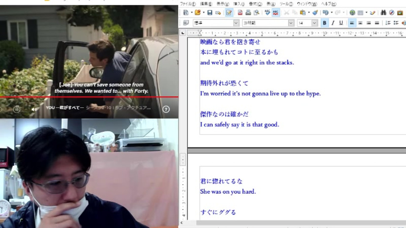Click the webcam video thumbnail

click(89, 173)
